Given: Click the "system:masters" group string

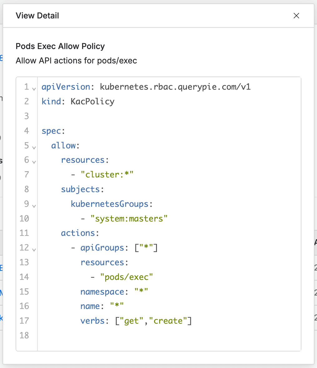Looking at the screenshot, I should click(129, 219).
